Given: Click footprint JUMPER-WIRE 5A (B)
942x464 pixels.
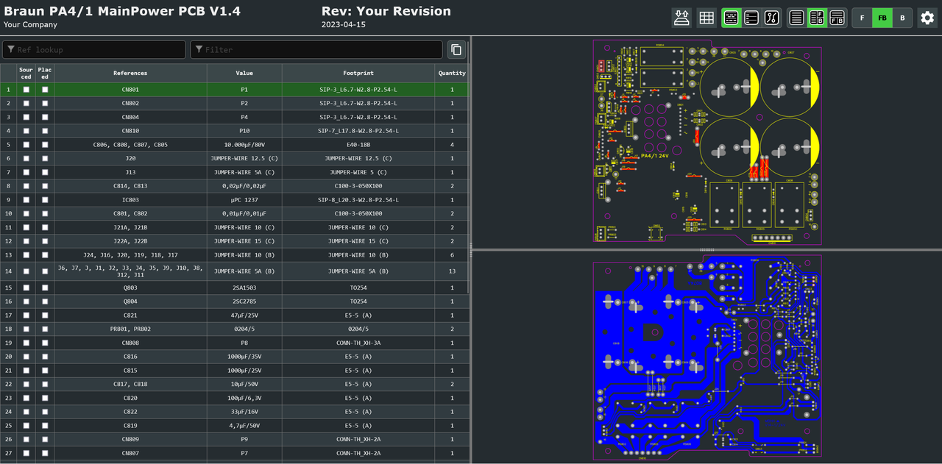Looking at the screenshot, I should 358,271.
